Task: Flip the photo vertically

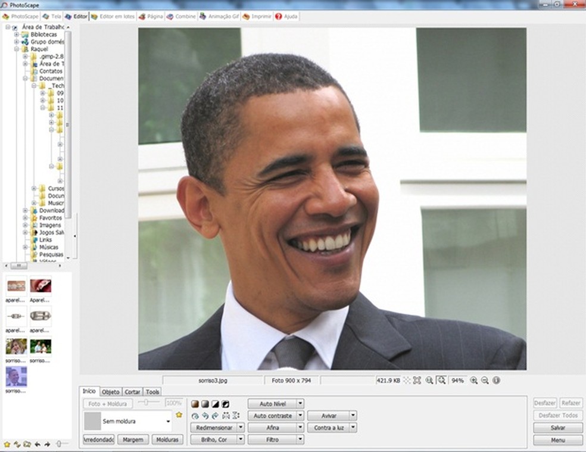Action: pos(236,416)
